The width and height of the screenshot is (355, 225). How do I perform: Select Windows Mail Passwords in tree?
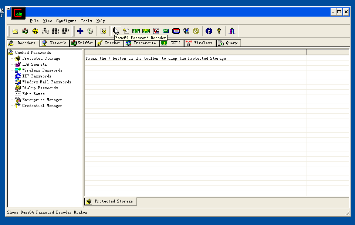[47, 82]
